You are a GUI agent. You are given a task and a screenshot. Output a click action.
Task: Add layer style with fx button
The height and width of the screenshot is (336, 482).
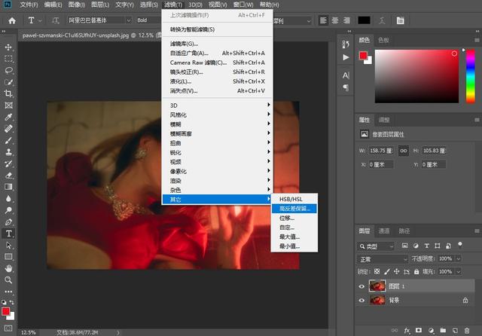[407, 331]
